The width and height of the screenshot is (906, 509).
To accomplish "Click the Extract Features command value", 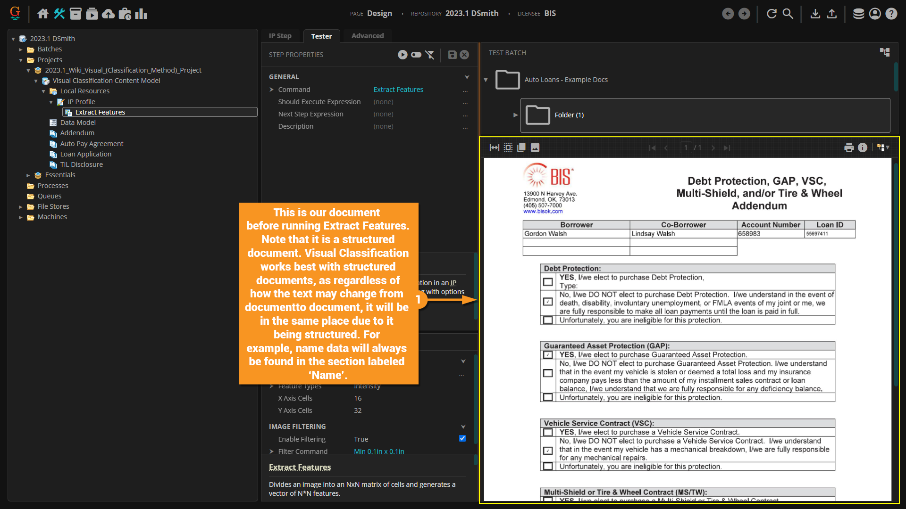I will pos(398,90).
